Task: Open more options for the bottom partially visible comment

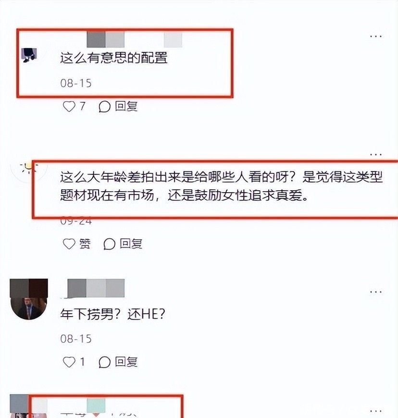Action: coord(375,411)
